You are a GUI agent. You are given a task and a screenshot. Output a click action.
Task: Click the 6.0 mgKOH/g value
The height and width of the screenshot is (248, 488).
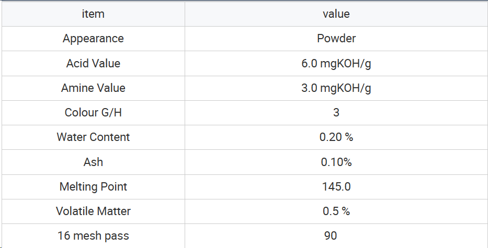[336, 63]
